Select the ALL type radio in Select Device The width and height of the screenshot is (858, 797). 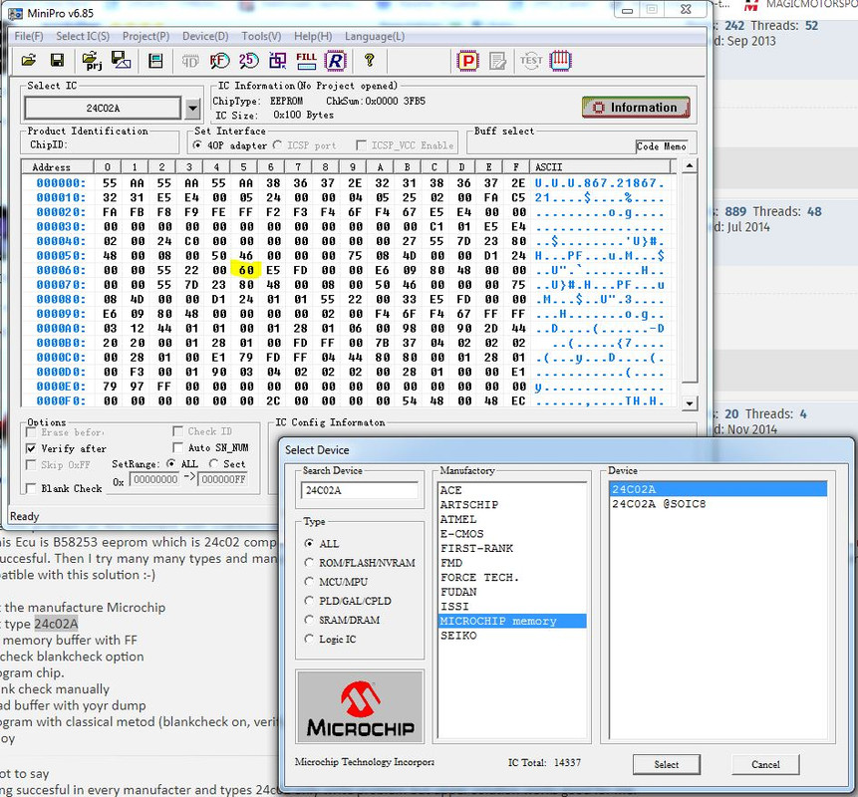point(309,543)
